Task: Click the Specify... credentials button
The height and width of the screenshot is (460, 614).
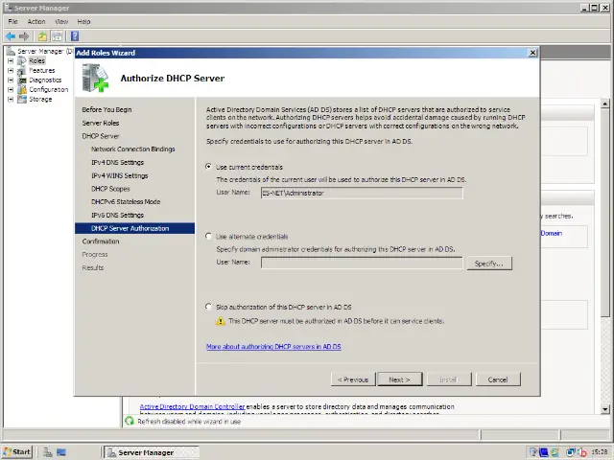Action: click(489, 264)
